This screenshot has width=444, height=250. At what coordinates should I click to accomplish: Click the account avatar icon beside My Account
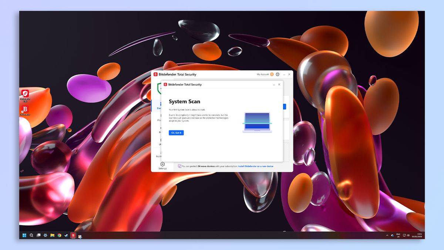coord(272,74)
